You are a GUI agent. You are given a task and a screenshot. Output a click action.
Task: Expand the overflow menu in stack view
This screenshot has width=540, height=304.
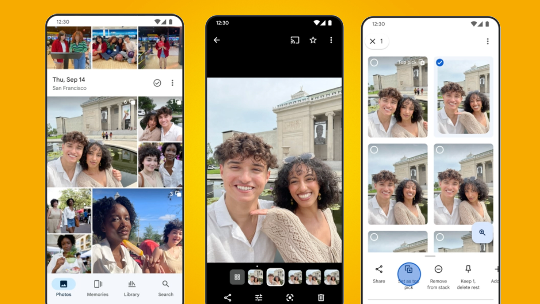(x=487, y=41)
